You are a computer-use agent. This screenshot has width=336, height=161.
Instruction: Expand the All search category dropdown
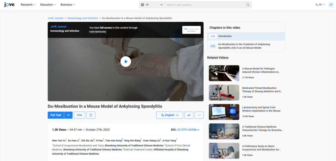(x=152, y=5)
